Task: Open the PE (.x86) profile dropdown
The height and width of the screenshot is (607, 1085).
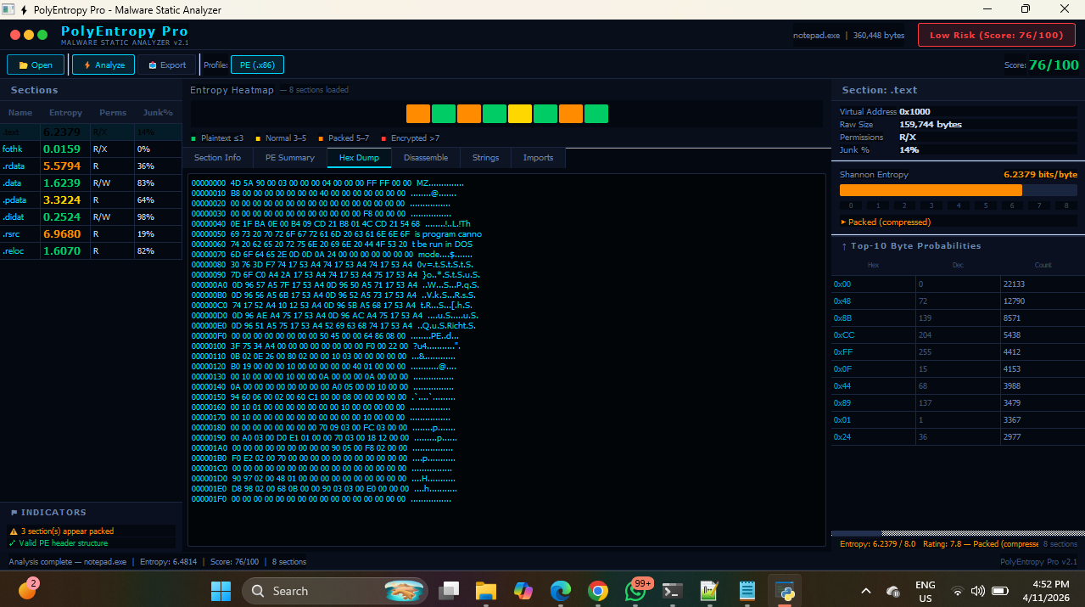Action: (257, 64)
